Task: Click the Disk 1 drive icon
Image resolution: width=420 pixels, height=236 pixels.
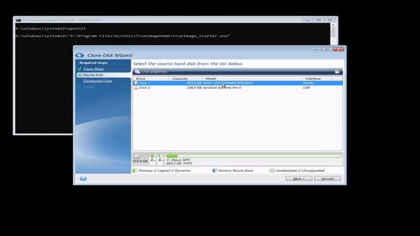Action: [x=136, y=83]
